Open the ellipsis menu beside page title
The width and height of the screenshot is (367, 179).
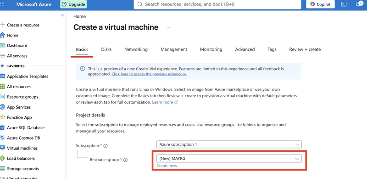[168, 27]
